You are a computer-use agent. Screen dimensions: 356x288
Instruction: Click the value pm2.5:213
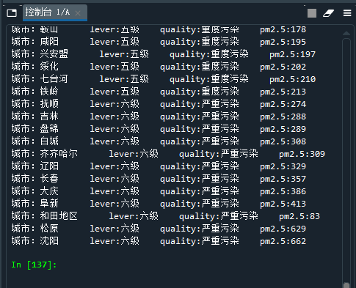pos(283,92)
